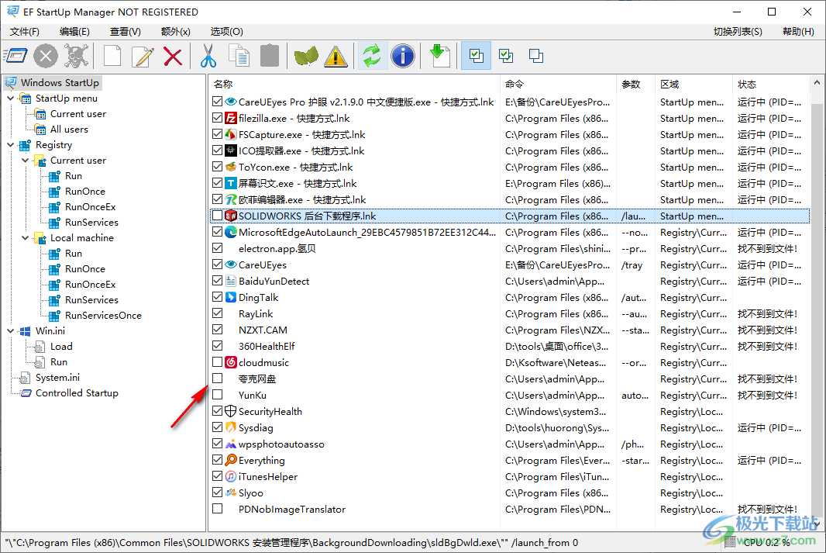Viewport: 826px width, 553px height.
Task: Collapse the Local machine node
Action: coord(26,238)
